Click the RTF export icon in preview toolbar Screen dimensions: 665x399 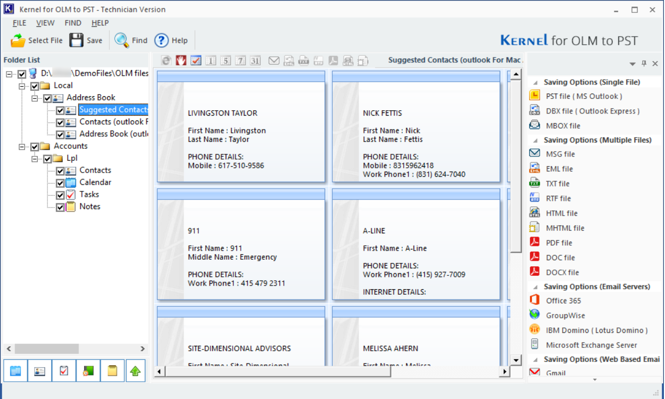[x=319, y=61]
